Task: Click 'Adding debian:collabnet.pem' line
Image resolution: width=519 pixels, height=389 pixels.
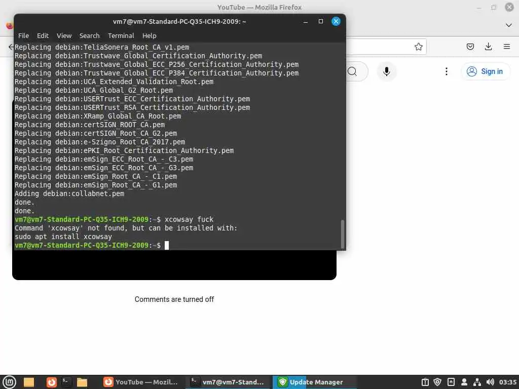Action: pyautogui.click(x=69, y=194)
